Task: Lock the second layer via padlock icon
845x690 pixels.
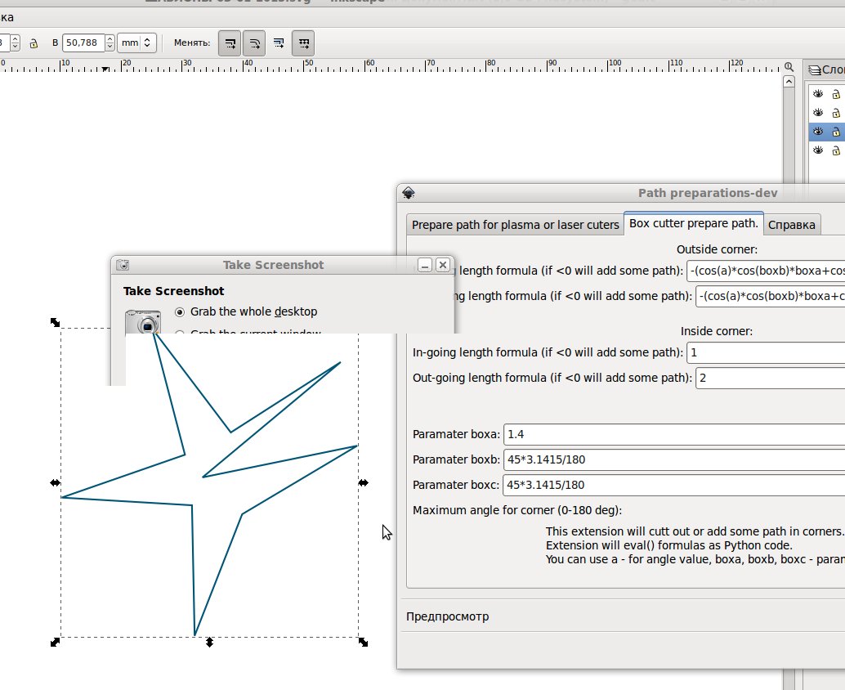Action: (x=836, y=113)
